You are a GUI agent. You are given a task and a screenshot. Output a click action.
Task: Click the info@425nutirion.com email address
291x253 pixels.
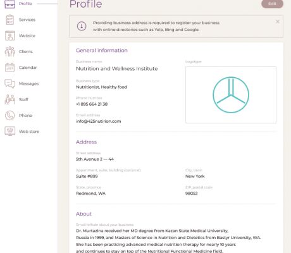click(x=99, y=121)
